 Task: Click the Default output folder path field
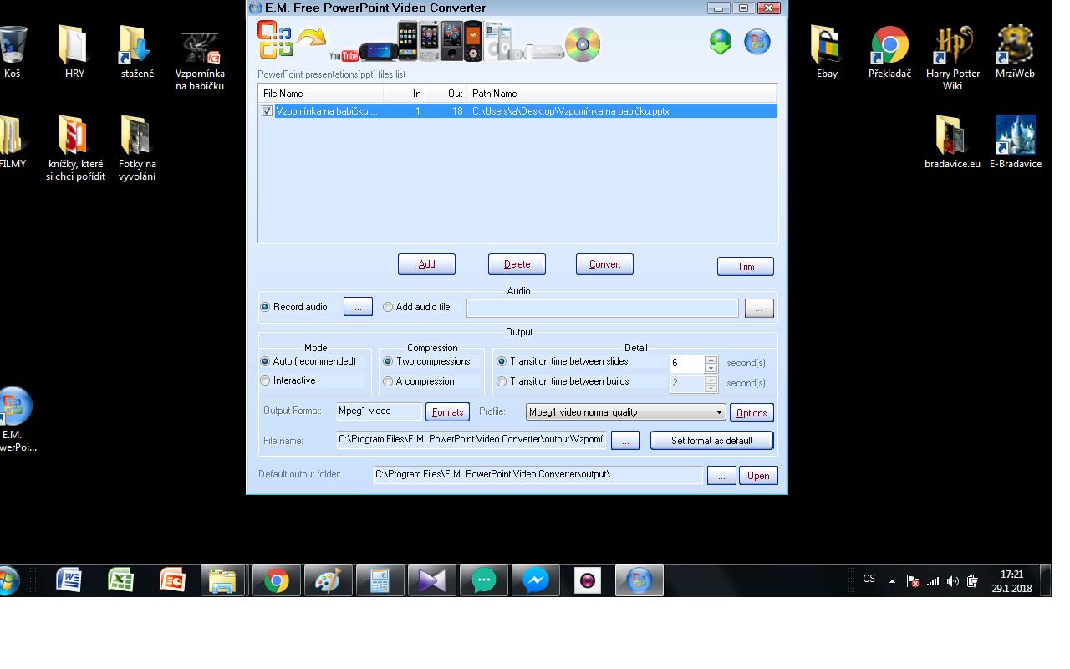coord(538,475)
